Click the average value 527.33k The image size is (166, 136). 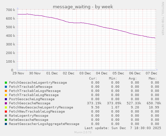tap(134, 103)
